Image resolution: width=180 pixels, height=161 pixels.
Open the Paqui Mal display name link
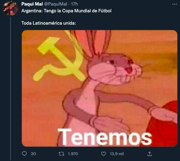32,4
